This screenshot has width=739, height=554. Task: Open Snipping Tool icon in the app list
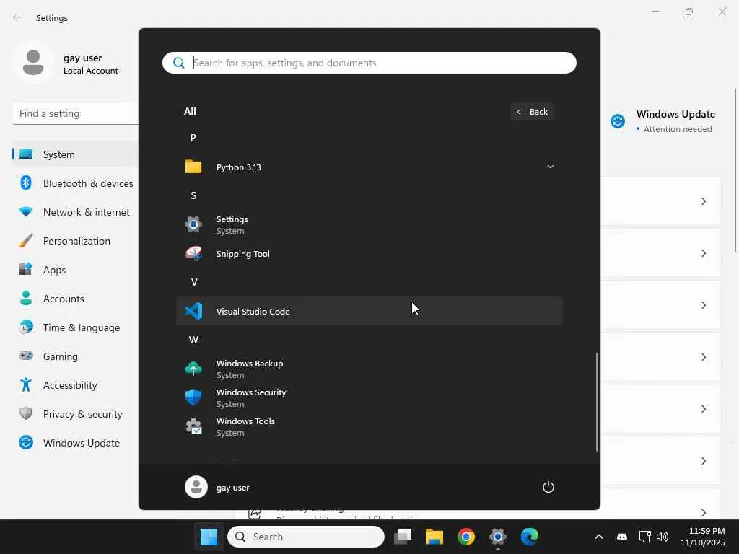click(193, 253)
